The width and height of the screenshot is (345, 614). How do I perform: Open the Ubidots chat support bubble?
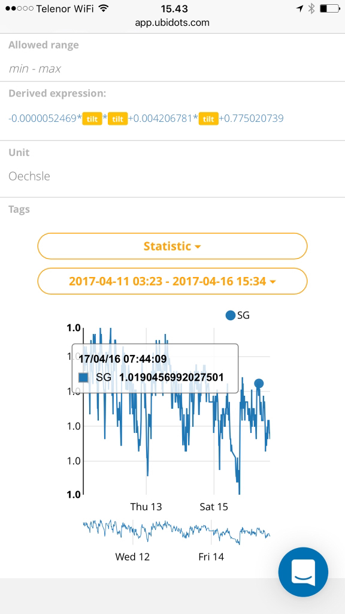pyautogui.click(x=303, y=572)
